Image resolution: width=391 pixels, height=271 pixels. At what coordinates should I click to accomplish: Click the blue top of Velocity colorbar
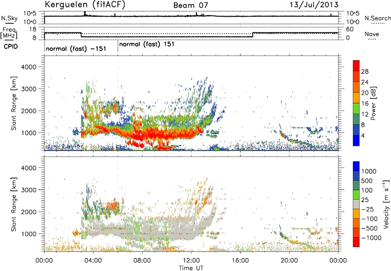click(x=356, y=166)
